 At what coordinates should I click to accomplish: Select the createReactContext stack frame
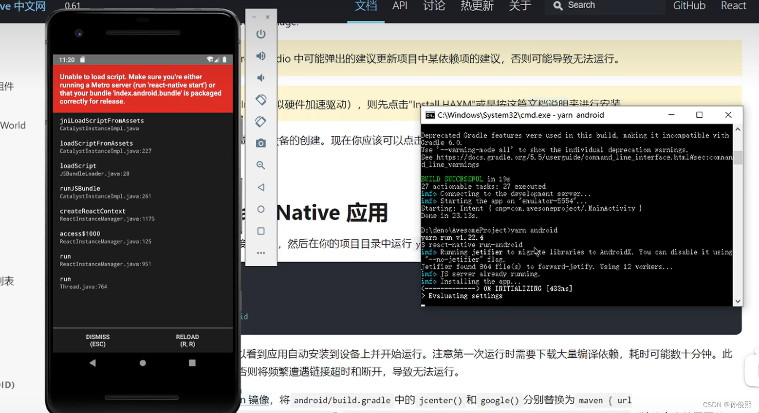[143, 215]
